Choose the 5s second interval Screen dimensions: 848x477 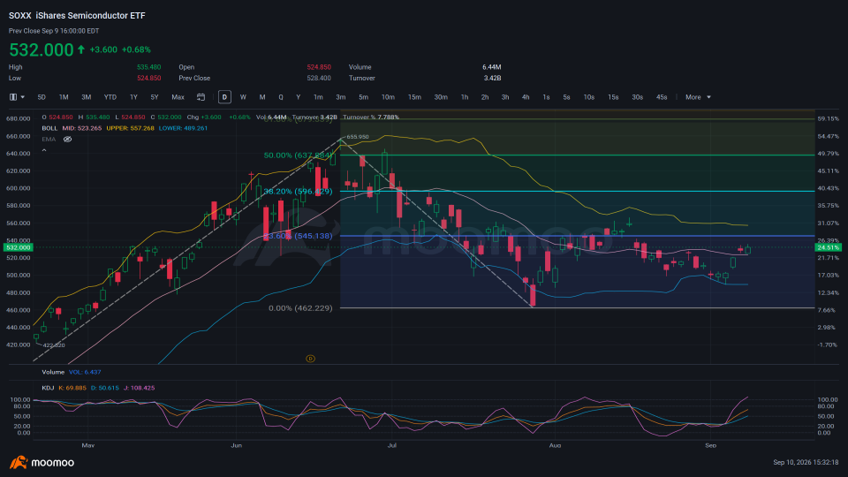567,97
